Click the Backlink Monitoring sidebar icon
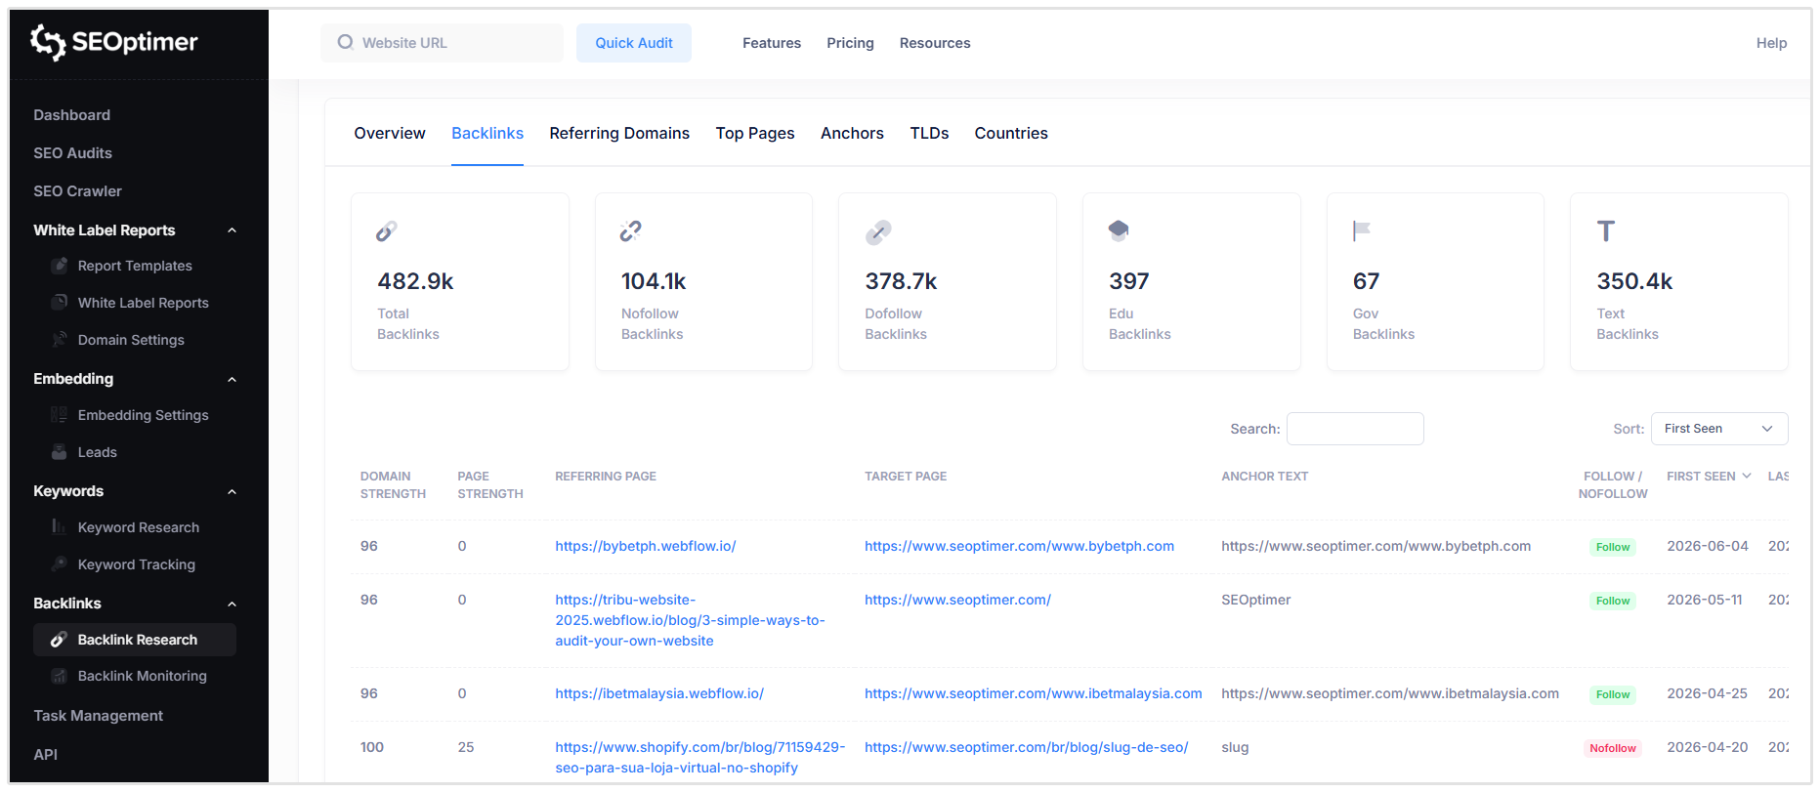 pos(60,676)
